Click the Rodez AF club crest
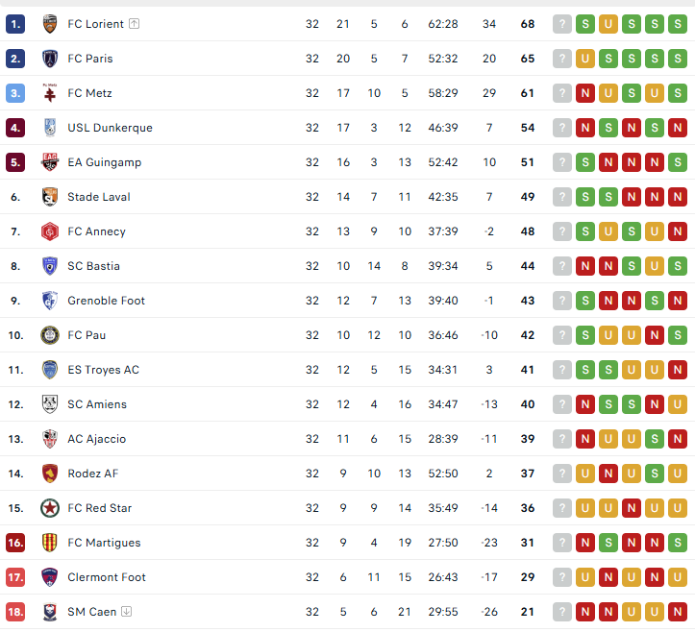 (x=50, y=474)
